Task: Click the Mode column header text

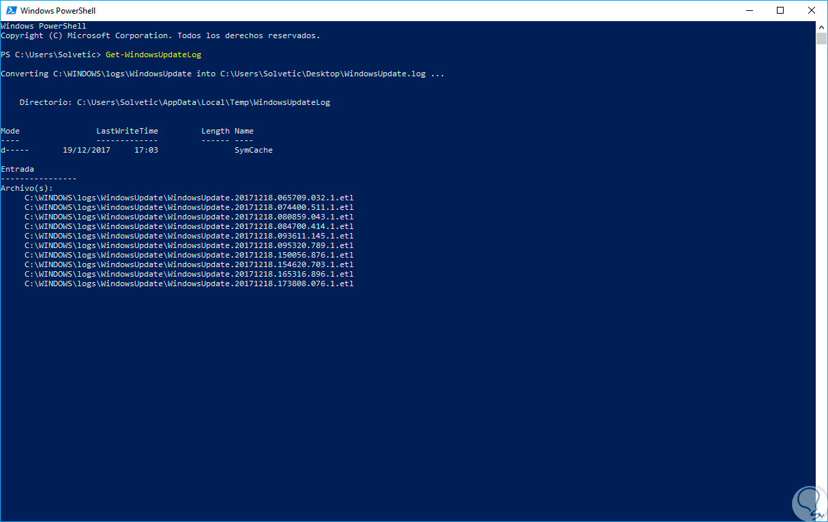Action: pyautogui.click(x=10, y=130)
